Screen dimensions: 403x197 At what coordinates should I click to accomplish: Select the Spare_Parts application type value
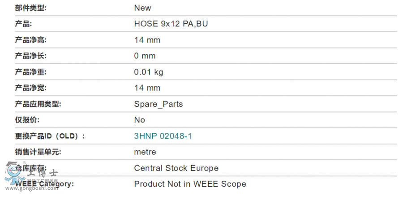[159, 104]
